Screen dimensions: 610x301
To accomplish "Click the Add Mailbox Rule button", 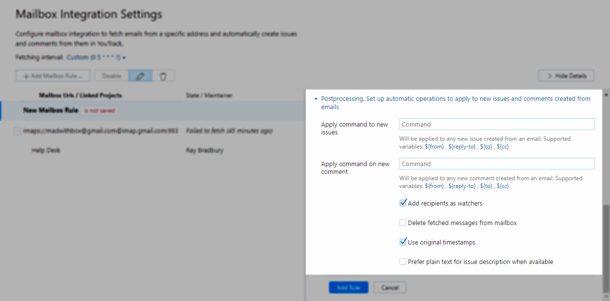I will pyautogui.click(x=52, y=75).
